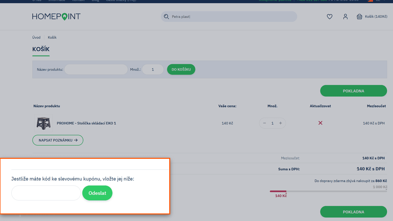Decrease stool quantity with the minus button
This screenshot has height=221, width=393.
point(265,123)
